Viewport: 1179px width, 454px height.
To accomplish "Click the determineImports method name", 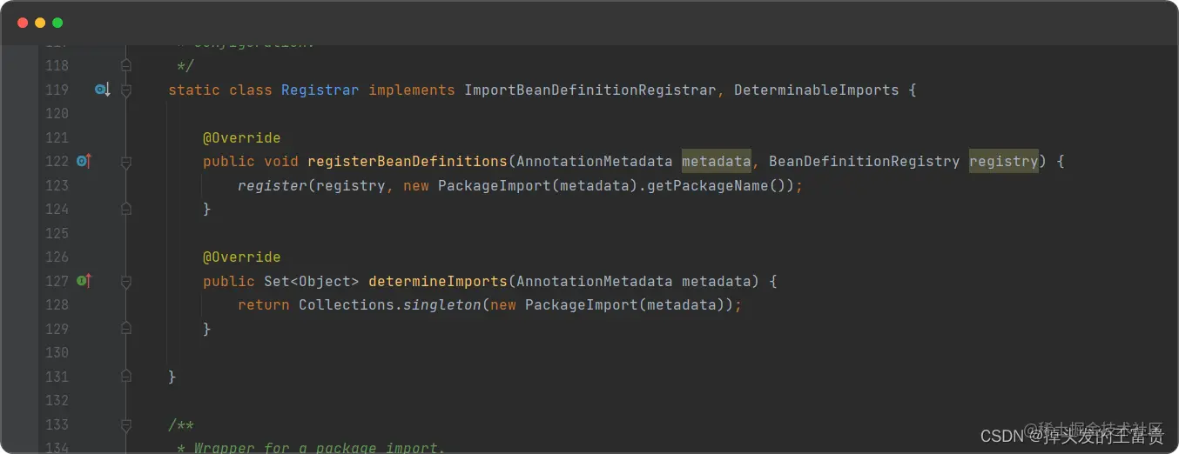I will tap(437, 281).
